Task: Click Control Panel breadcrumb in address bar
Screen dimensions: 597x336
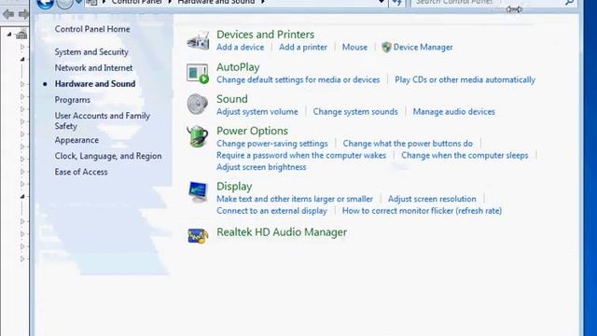Action: click(x=137, y=2)
